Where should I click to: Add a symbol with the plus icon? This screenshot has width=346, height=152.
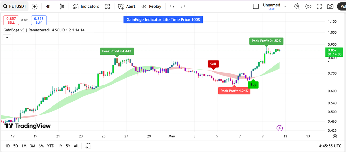tap(34, 6)
